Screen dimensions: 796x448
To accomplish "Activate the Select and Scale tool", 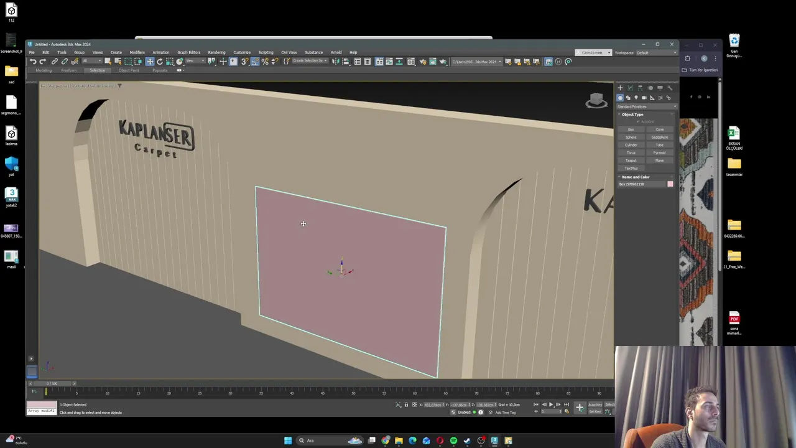I will coord(169,61).
